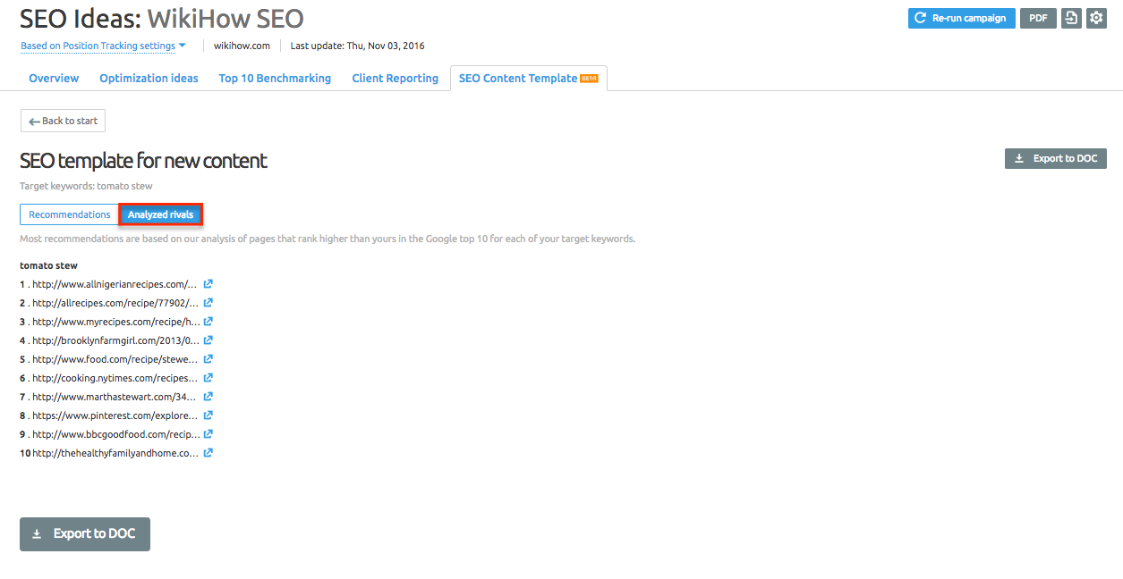
Task: Click the Re-run campaign button
Action: tap(962, 18)
